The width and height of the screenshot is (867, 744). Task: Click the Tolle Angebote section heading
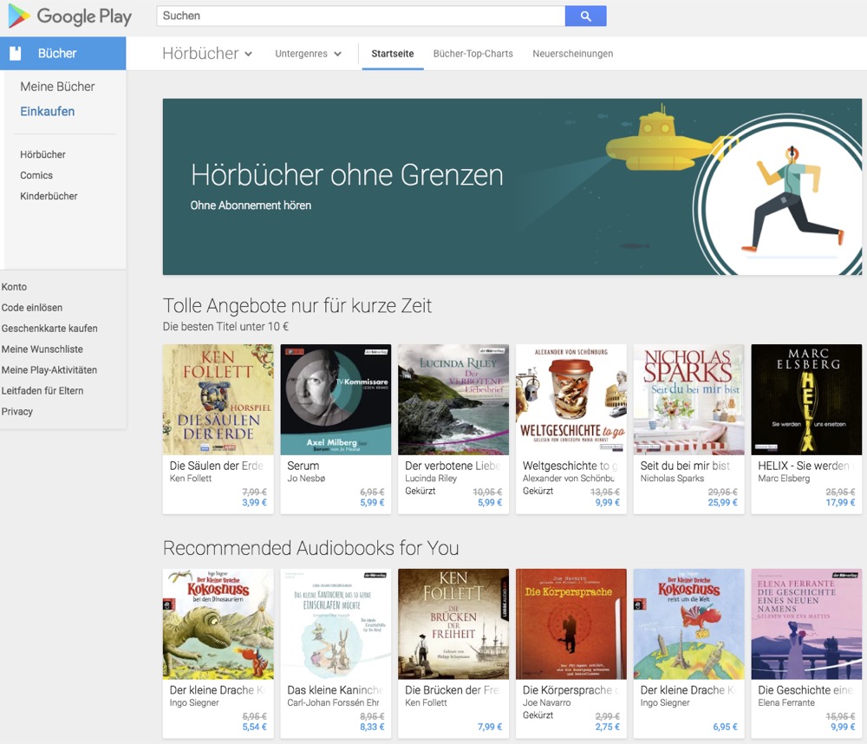click(x=297, y=306)
